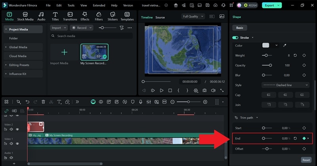Add keyframe for Blur
This screenshot has height=166, width=317.
(304, 75)
